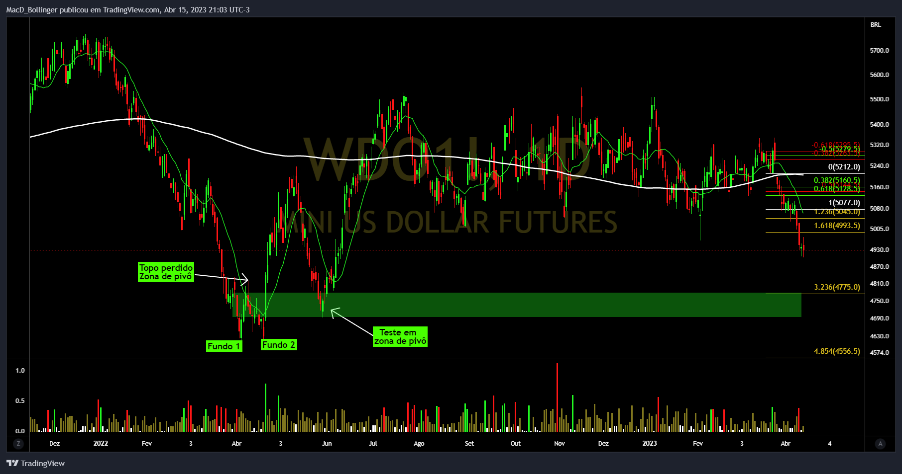The width and height of the screenshot is (902, 474).
Task: Click the 4574.0 price axis value
Action: coord(880,353)
